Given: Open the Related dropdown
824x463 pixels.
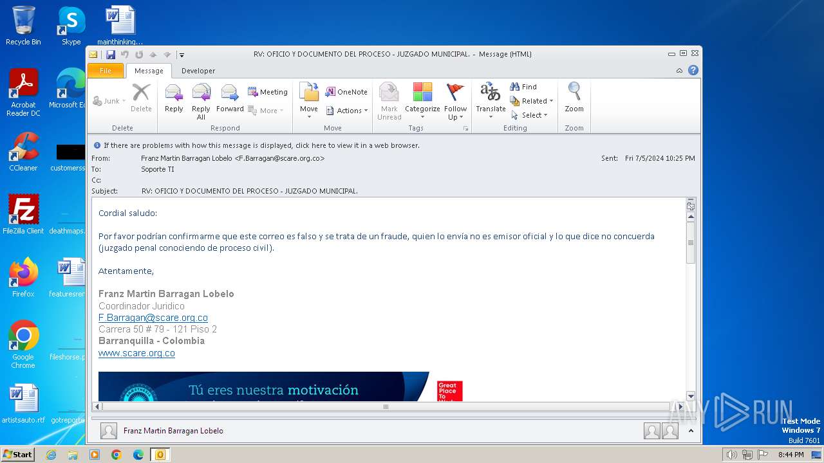Looking at the screenshot, I should coord(532,101).
